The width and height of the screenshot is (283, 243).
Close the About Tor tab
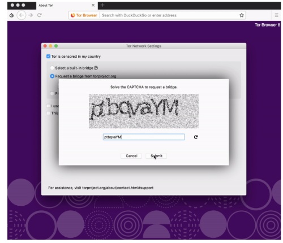(93, 5)
